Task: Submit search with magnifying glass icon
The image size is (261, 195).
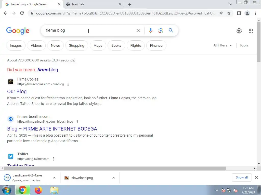Action: click(171, 30)
